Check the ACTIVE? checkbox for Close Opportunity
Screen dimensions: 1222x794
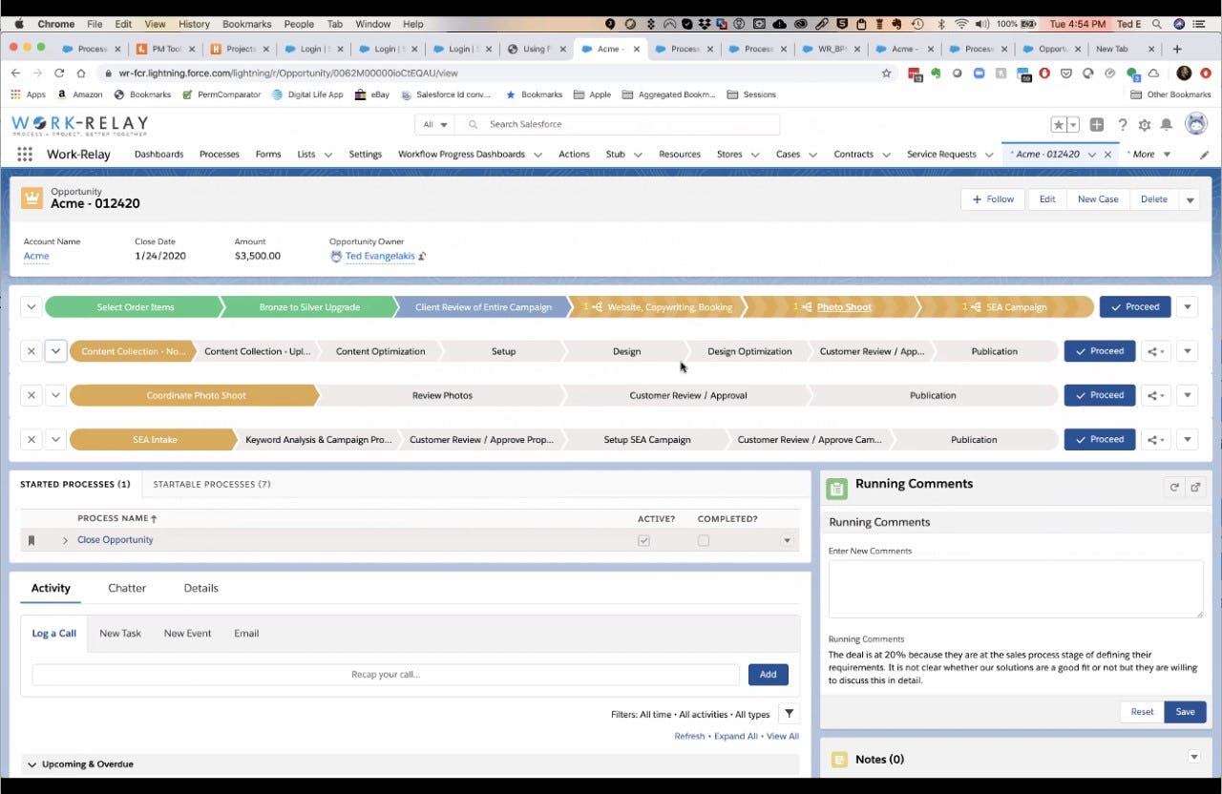tap(643, 540)
